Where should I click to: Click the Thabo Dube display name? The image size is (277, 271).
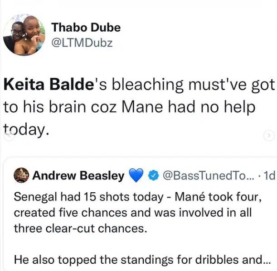point(86,27)
